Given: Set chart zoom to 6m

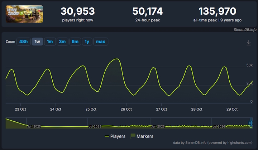Looking at the screenshot, I should pos(75,42).
